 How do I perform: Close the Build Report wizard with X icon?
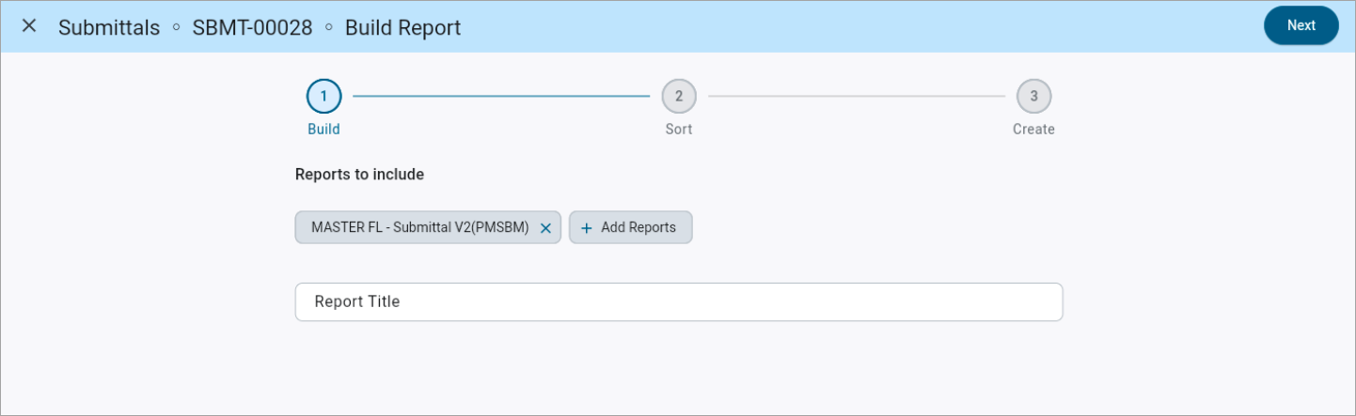[29, 26]
